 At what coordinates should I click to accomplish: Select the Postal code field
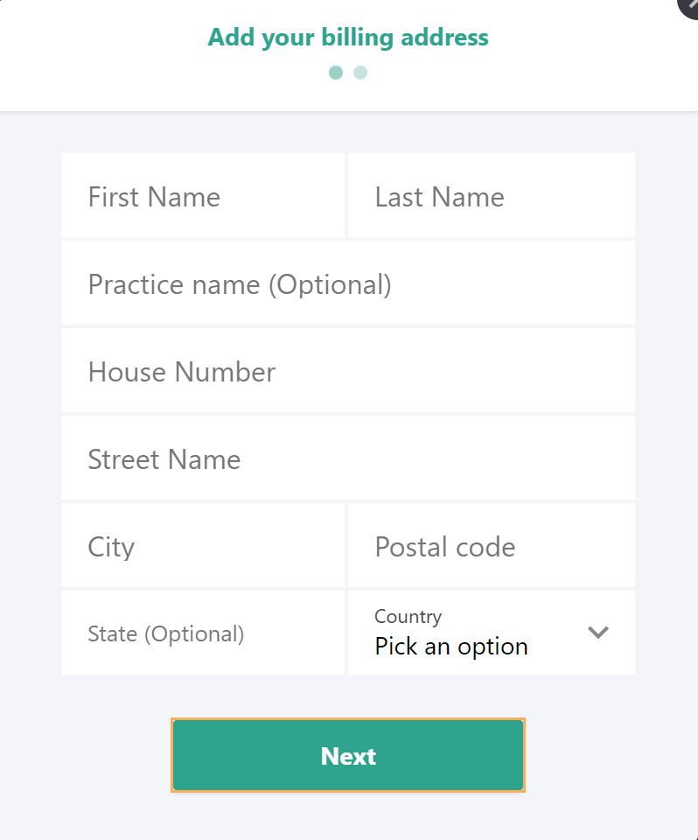[492, 545]
